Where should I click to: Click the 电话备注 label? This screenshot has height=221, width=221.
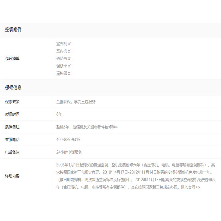12,152
